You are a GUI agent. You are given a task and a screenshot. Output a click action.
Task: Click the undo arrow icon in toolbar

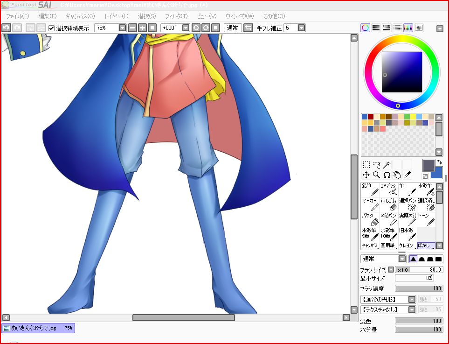pos(7,28)
